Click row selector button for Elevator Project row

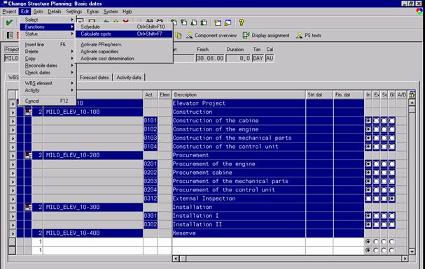coord(13,103)
